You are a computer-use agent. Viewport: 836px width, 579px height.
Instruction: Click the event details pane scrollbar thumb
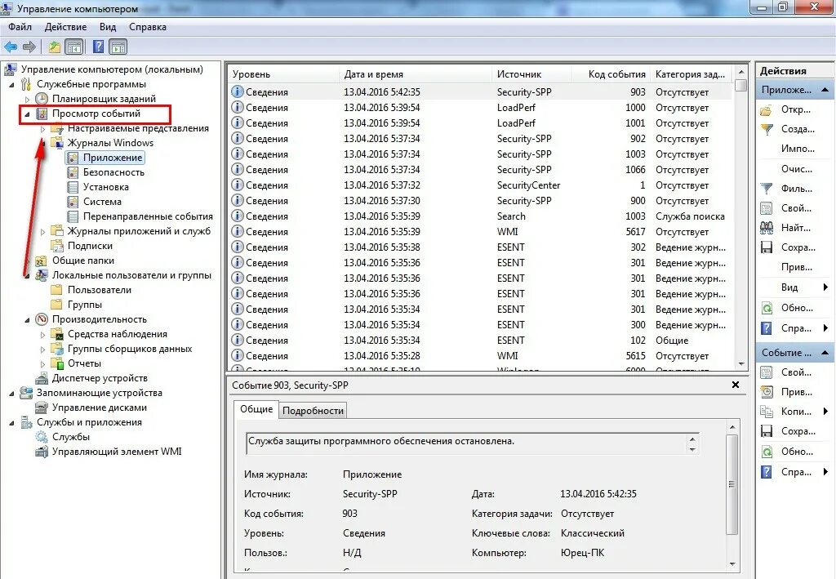point(732,484)
